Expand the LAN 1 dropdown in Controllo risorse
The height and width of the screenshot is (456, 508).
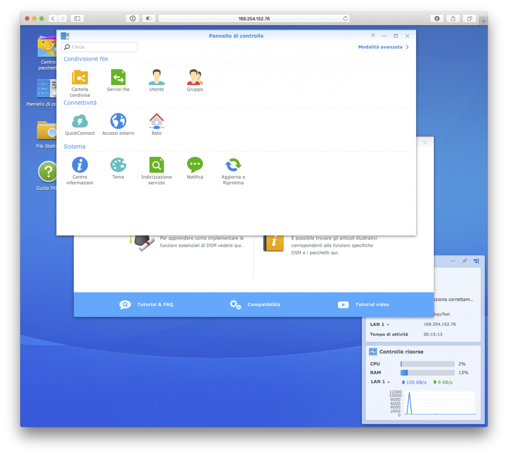(380, 382)
